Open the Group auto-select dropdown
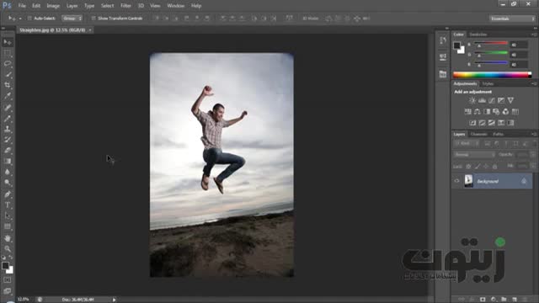 [72, 19]
